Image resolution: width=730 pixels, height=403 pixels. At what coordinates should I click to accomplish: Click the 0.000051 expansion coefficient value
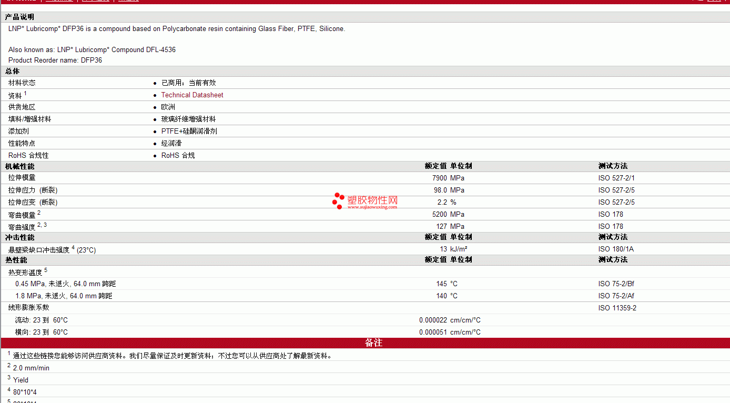pos(433,333)
